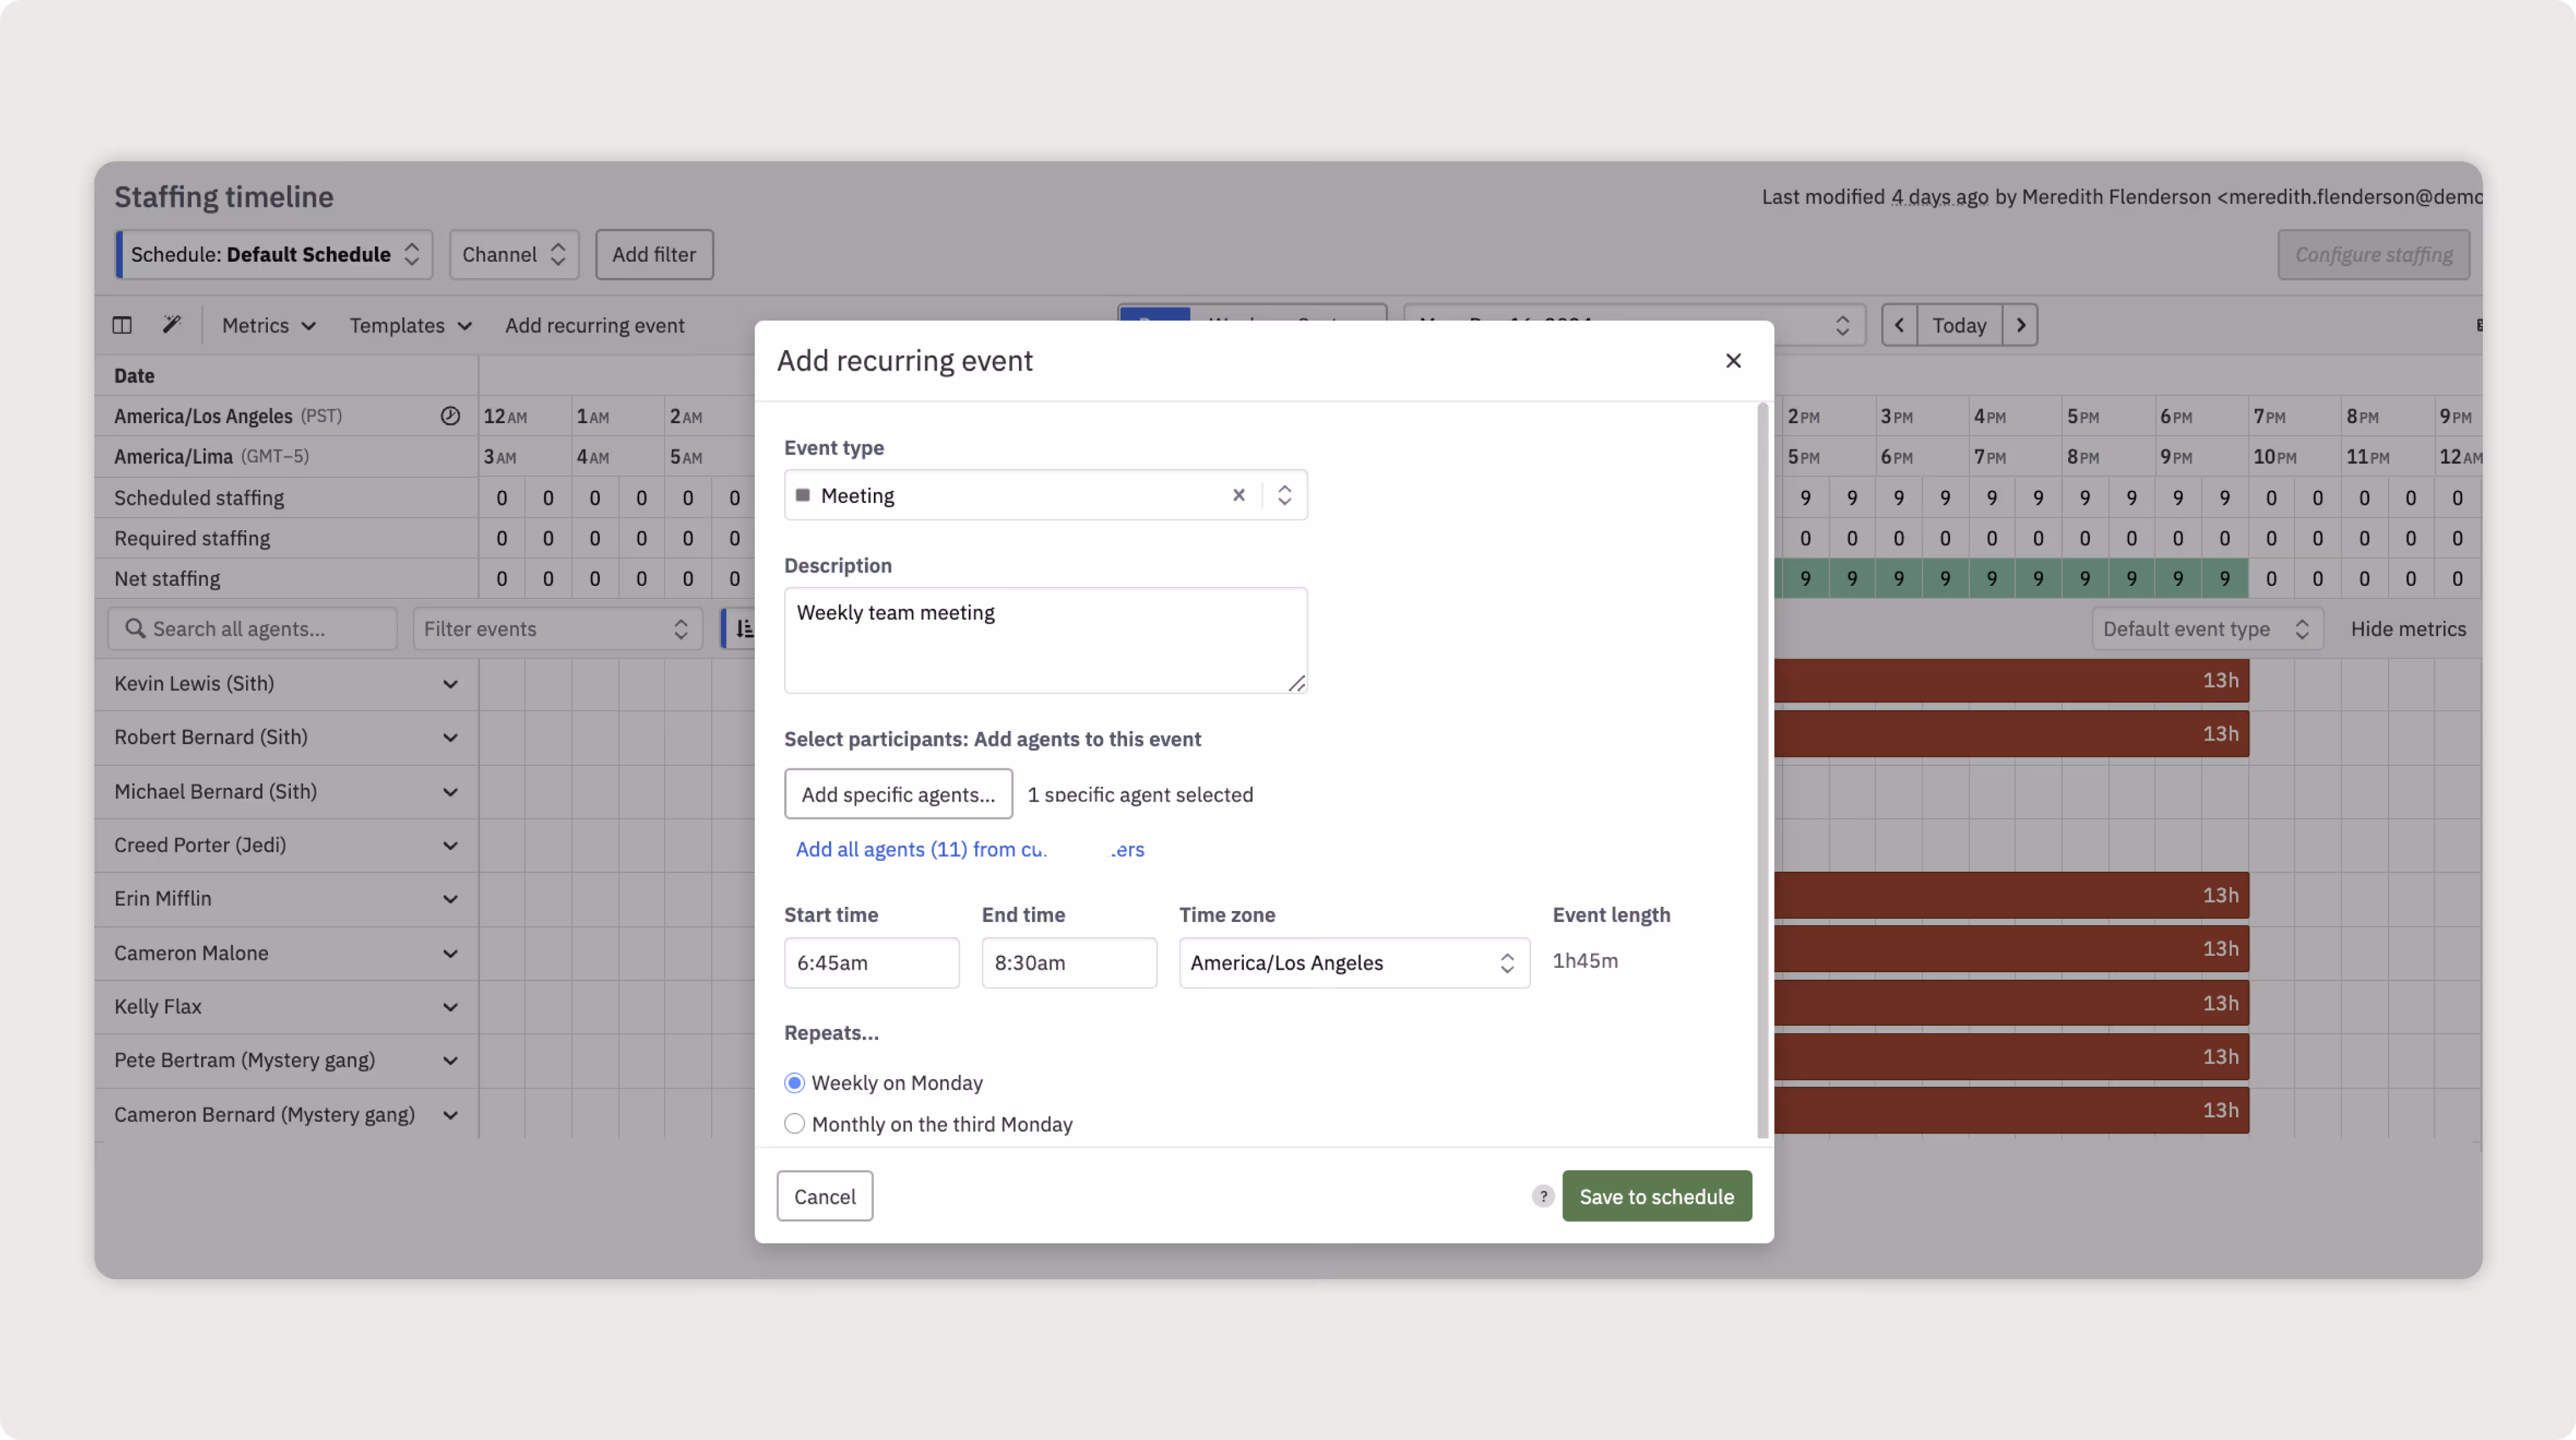Click Pete Bertram 13h shift bar

coord(2012,1057)
